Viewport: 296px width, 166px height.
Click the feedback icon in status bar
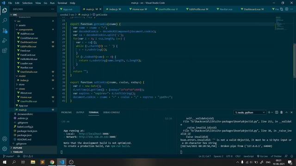pyautogui.click(x=286, y=156)
